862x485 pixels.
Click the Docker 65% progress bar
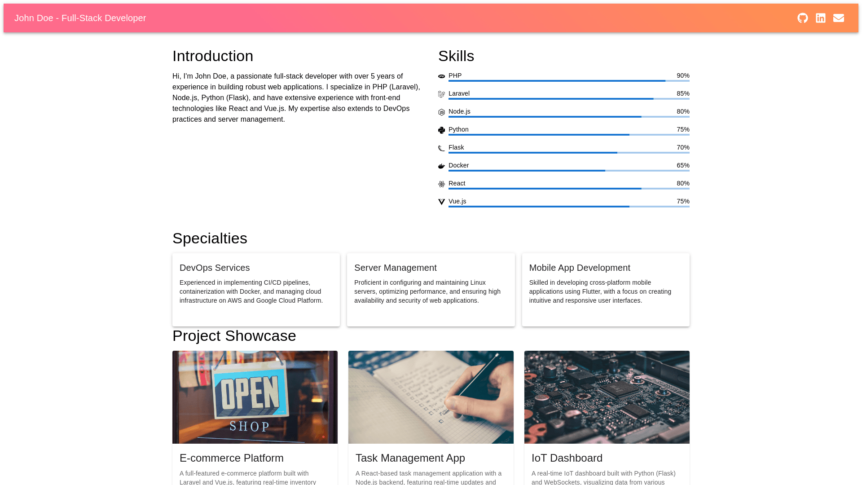569,171
